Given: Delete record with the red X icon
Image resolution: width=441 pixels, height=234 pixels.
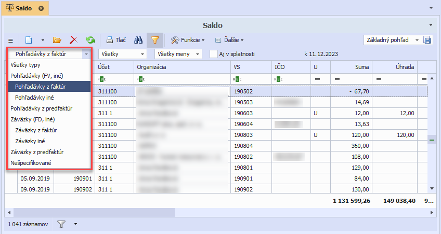Looking at the screenshot, I should coord(73,40).
